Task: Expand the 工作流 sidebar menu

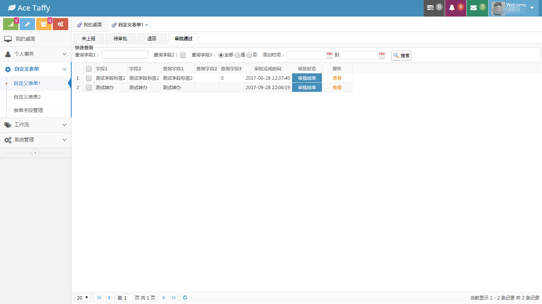Action: point(35,125)
